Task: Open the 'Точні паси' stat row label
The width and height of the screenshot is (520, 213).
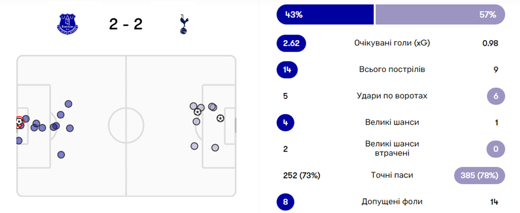Action: pos(392,175)
